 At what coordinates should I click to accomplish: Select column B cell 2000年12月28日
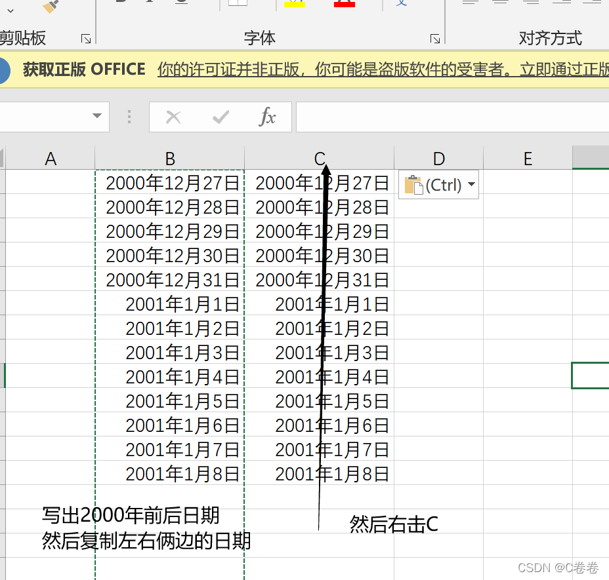[170, 206]
